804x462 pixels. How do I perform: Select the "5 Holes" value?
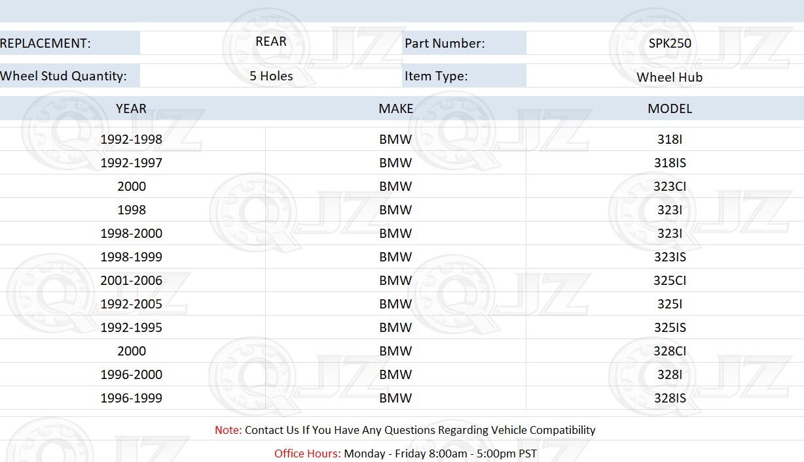pyautogui.click(x=271, y=76)
